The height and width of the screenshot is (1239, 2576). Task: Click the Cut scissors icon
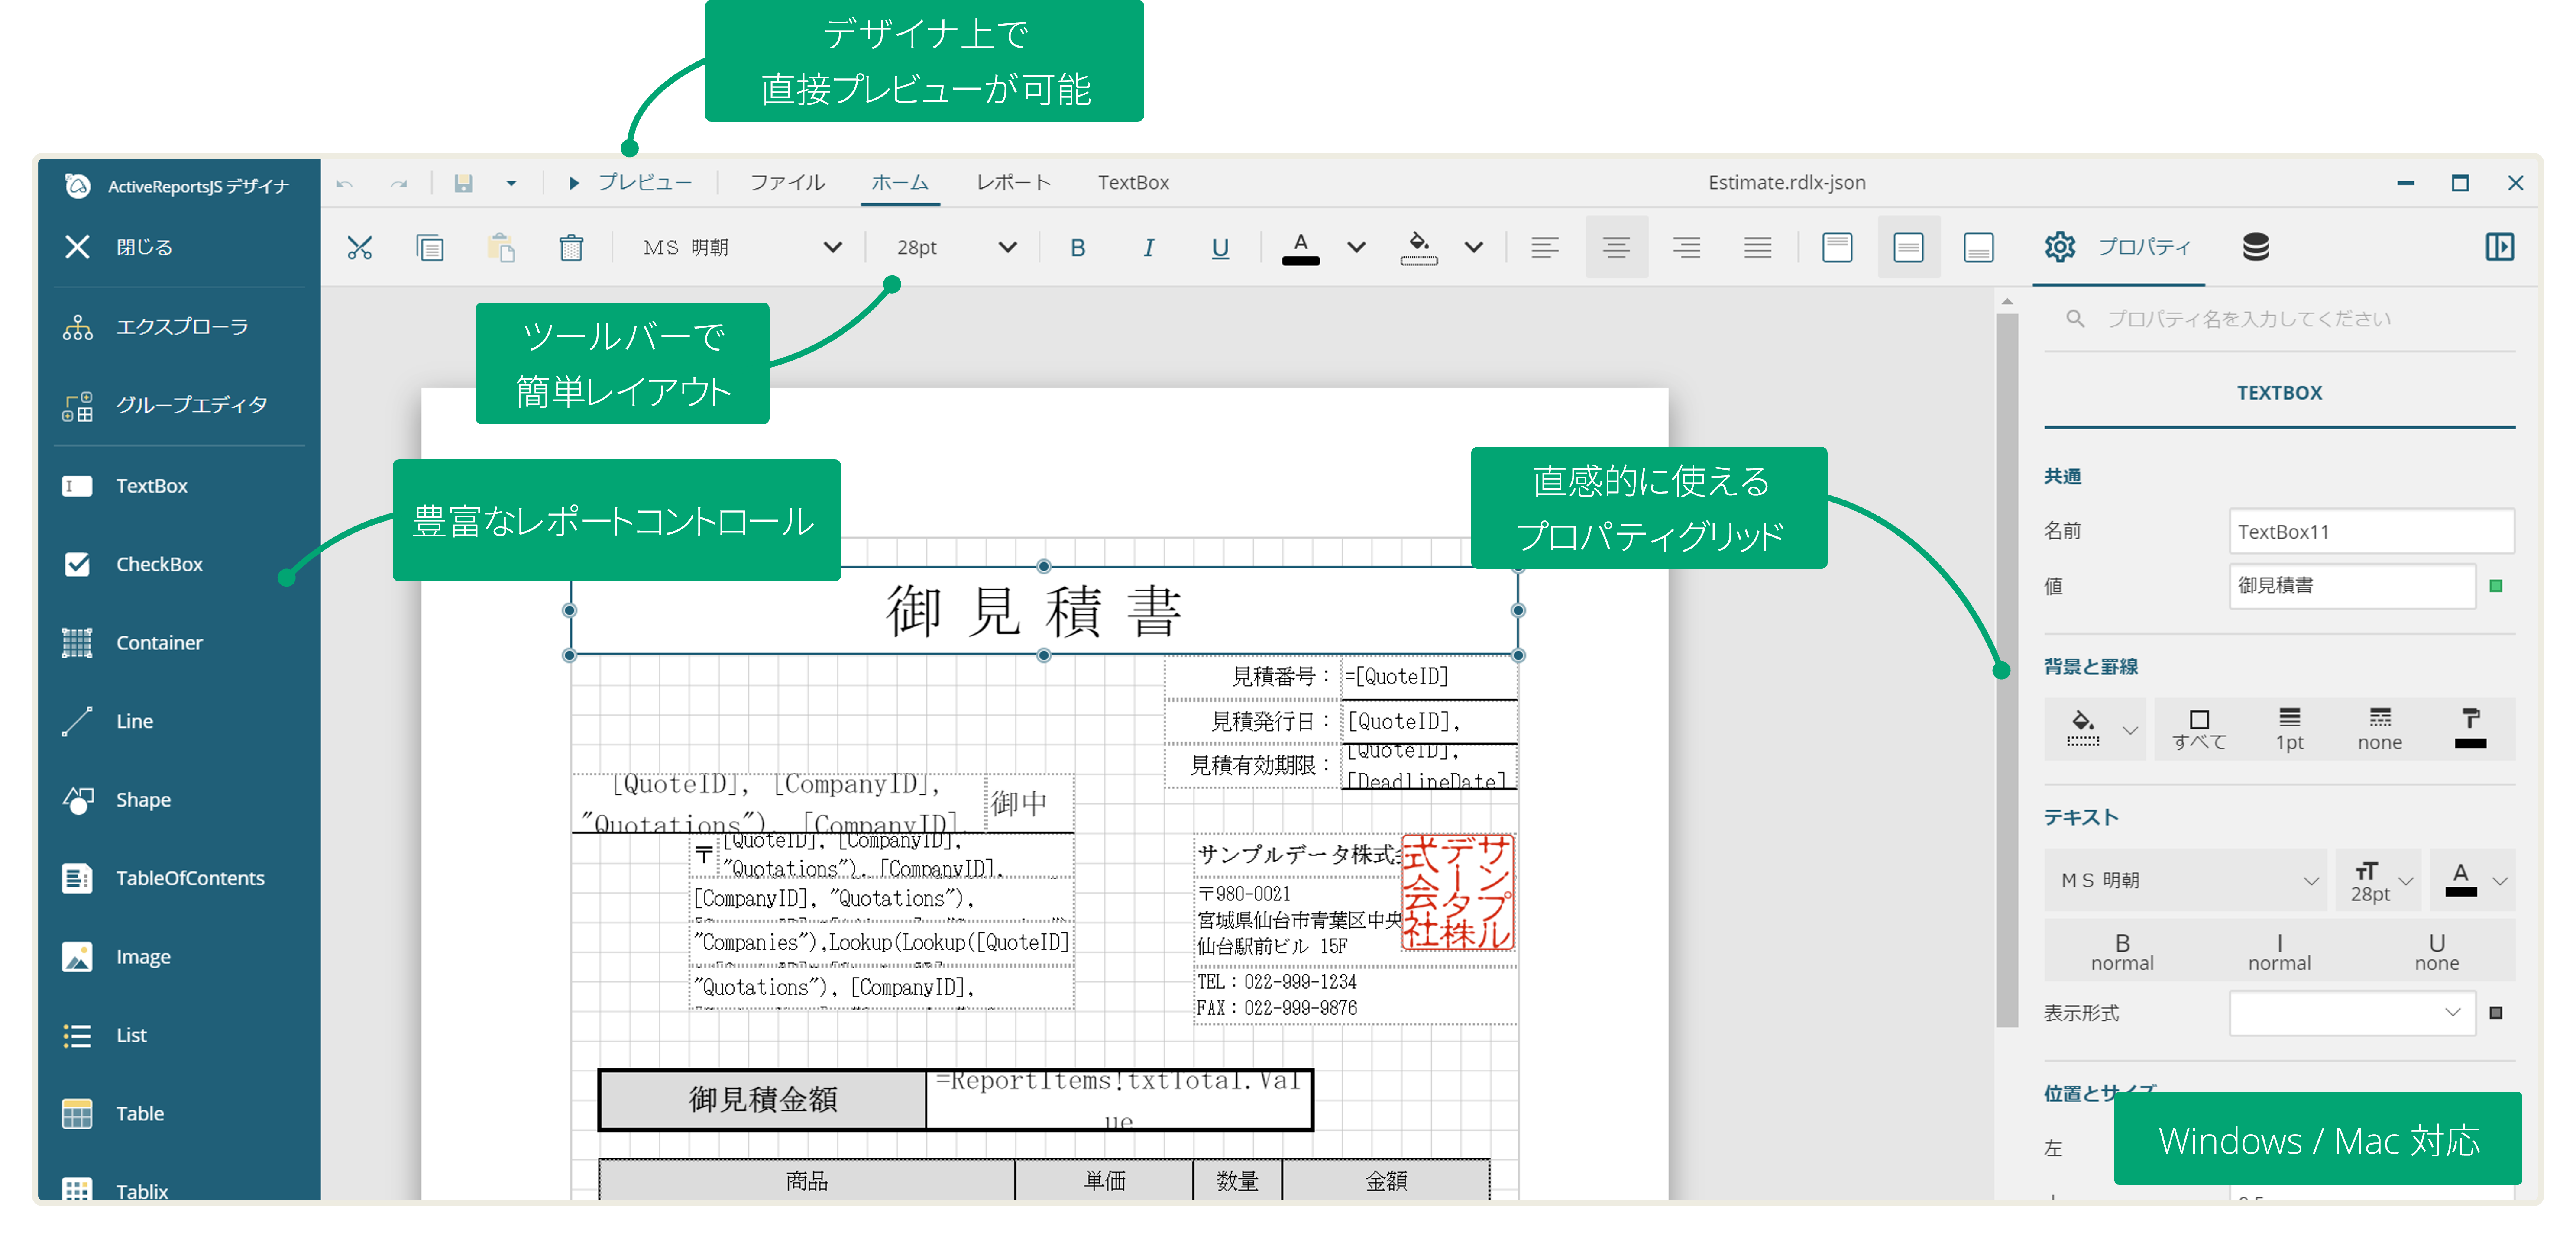[x=359, y=247]
